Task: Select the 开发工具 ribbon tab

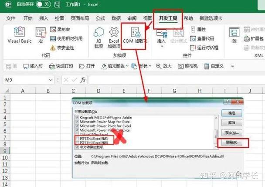Action: (168, 18)
